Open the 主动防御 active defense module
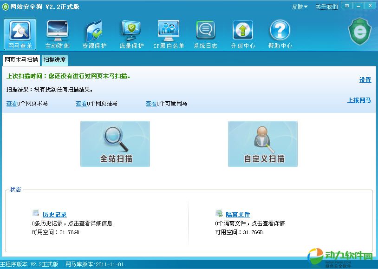 (x=57, y=34)
